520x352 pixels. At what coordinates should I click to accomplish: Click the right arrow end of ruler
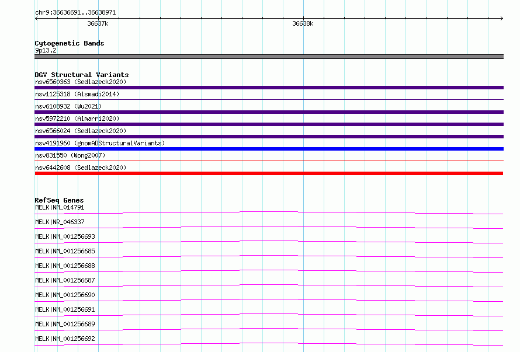coord(501,18)
